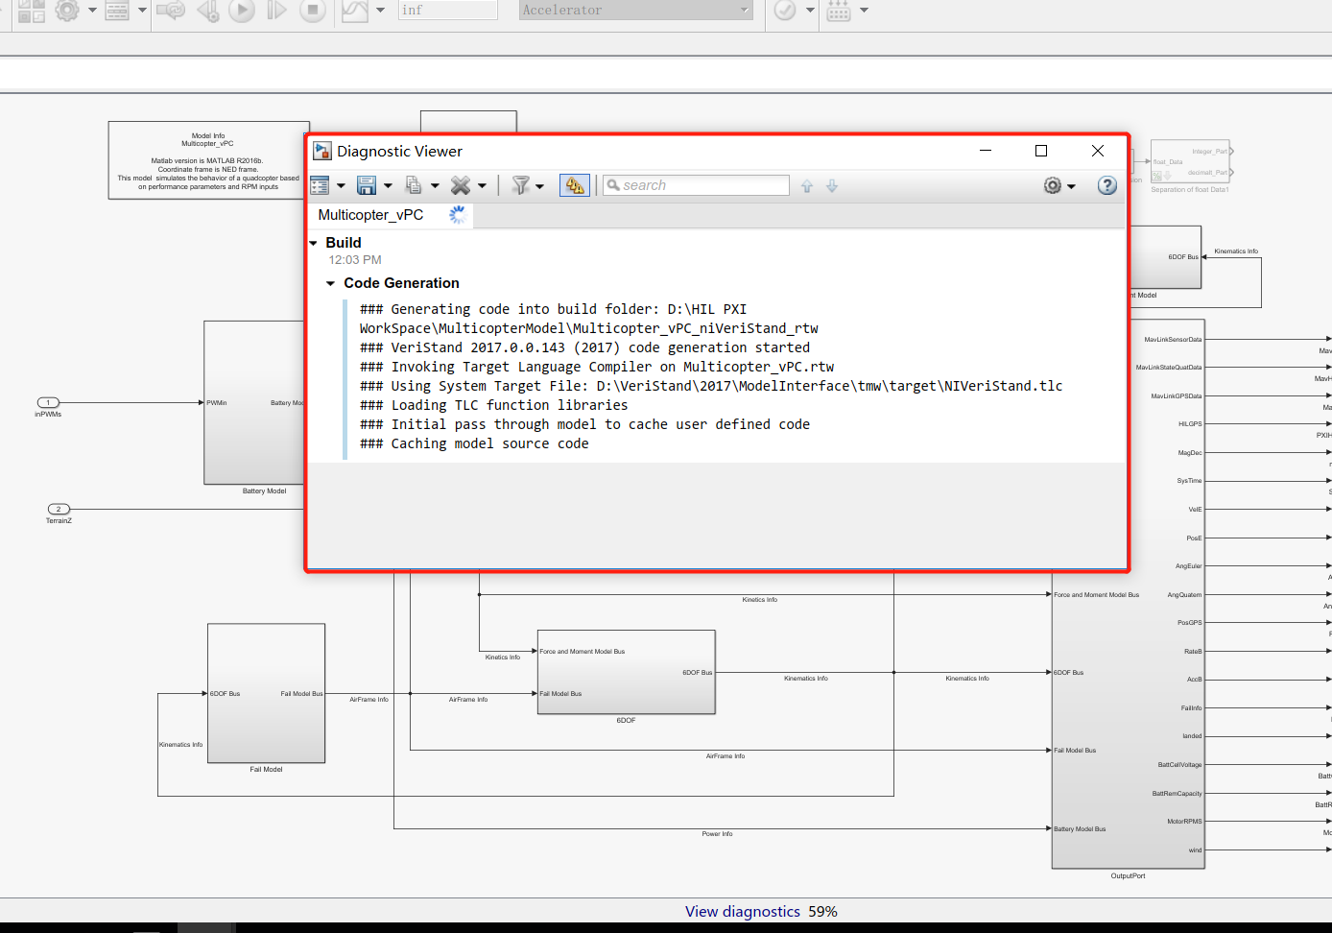Screen dimensions: 1332x933
Task: Click the Diagnostic Viewer title icon
Action: pyautogui.click(x=322, y=151)
